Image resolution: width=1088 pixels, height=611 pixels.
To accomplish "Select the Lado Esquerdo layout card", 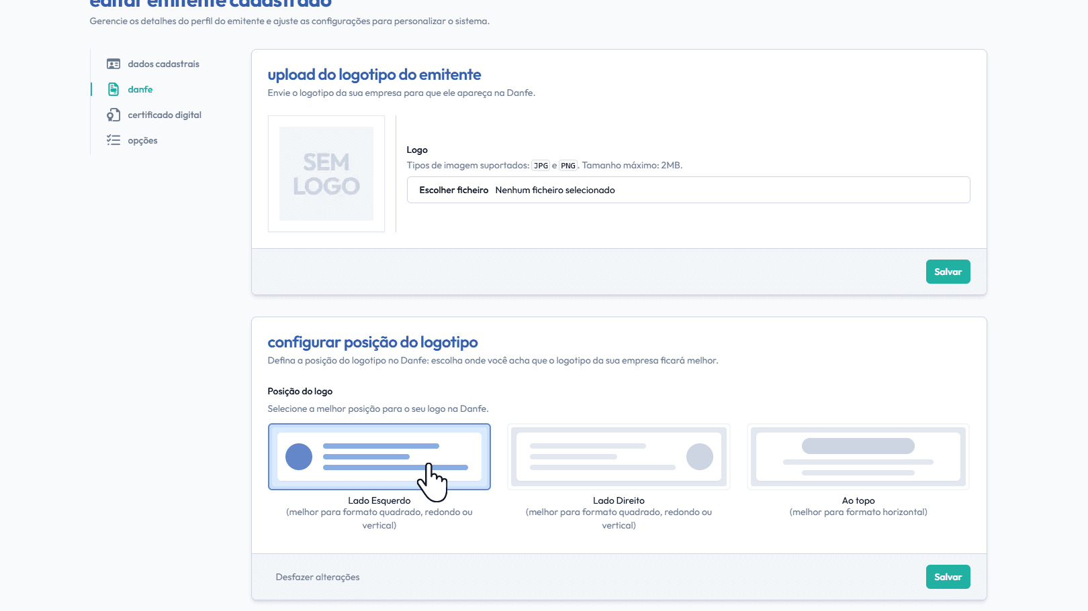I will click(x=379, y=457).
